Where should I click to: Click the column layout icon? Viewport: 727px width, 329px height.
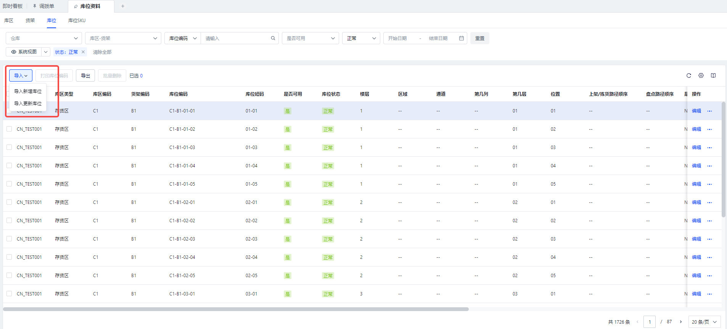[x=713, y=75]
